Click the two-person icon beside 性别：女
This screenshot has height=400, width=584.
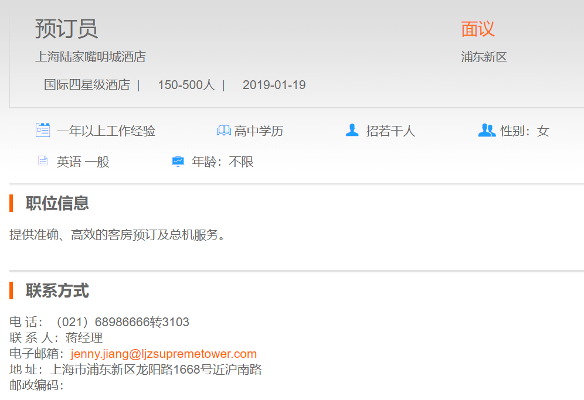pos(487,131)
